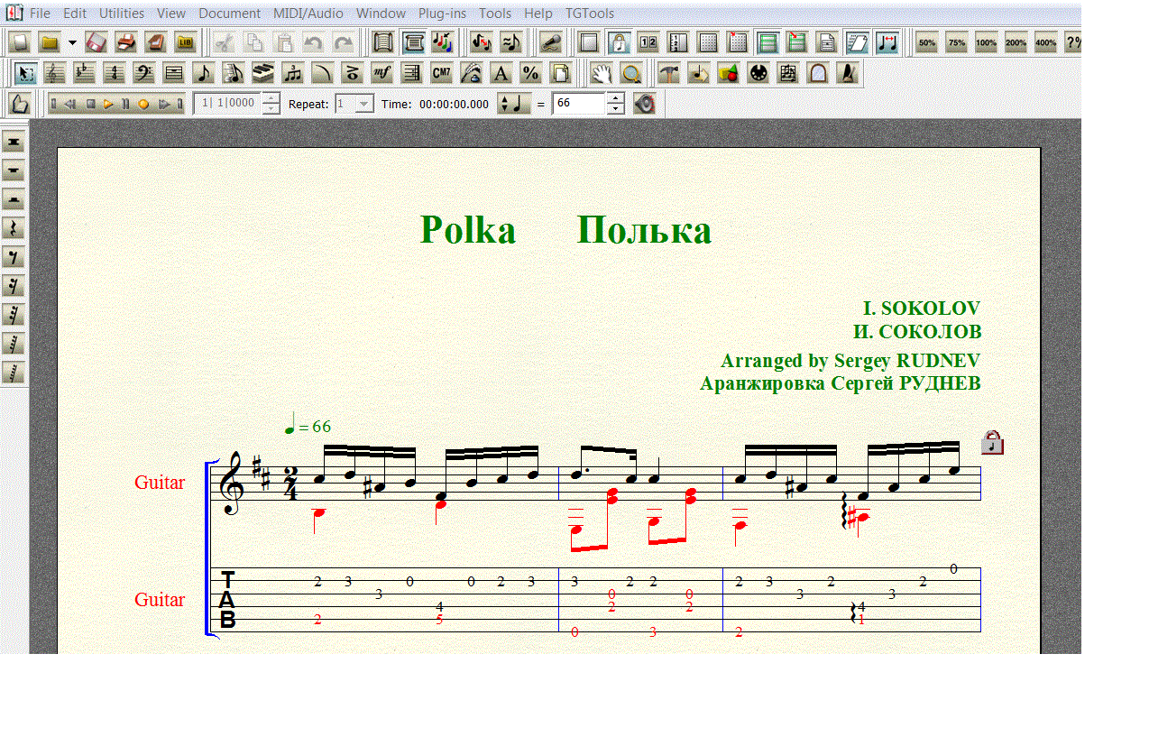Select the eighth rest in rests palette
Image resolution: width=1149 pixels, height=737 pixels.
coord(14,258)
